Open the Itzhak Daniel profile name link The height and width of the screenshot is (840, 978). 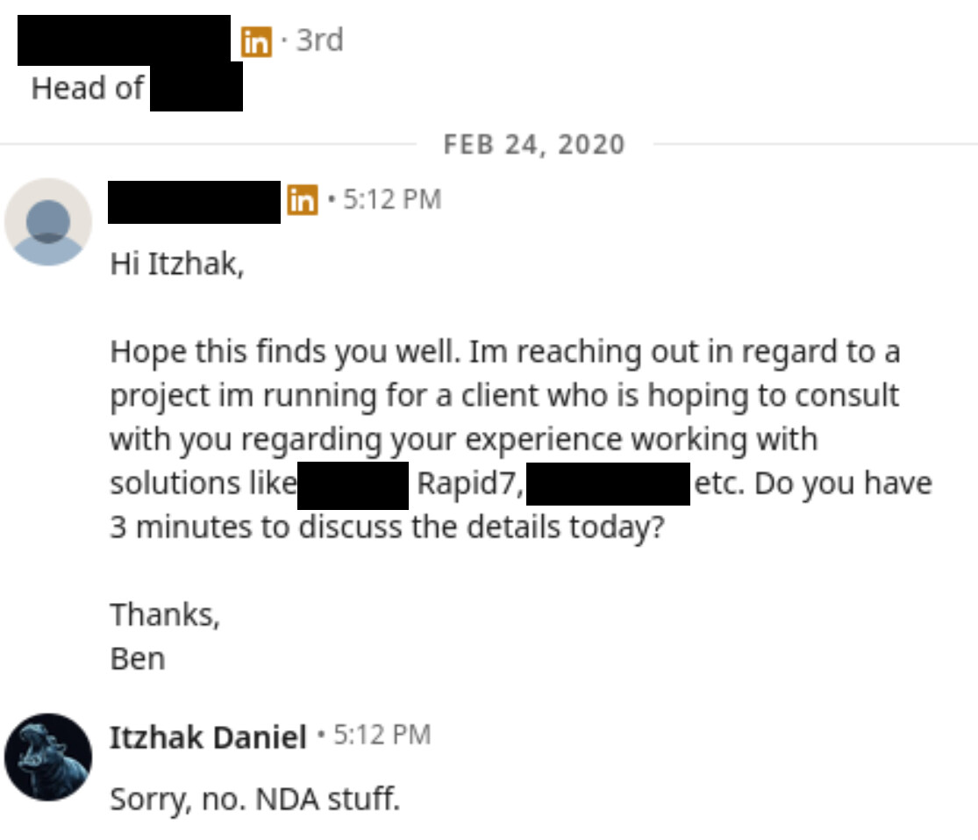pyautogui.click(x=208, y=737)
